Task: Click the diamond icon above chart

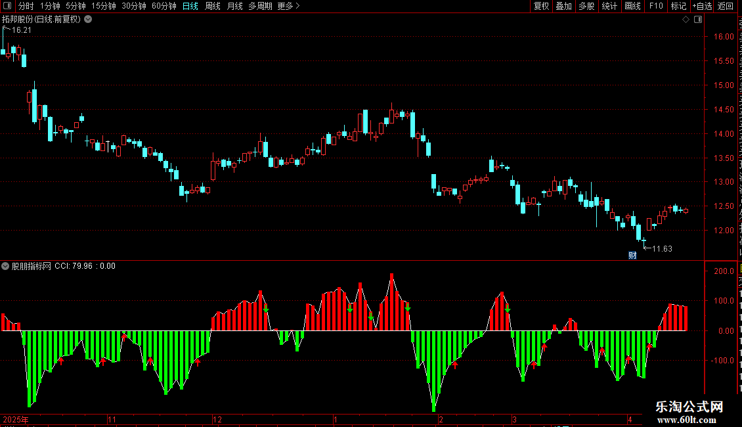Action: [x=686, y=20]
